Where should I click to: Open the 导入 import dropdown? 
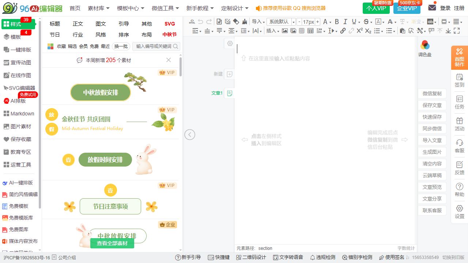pyautogui.click(x=258, y=22)
